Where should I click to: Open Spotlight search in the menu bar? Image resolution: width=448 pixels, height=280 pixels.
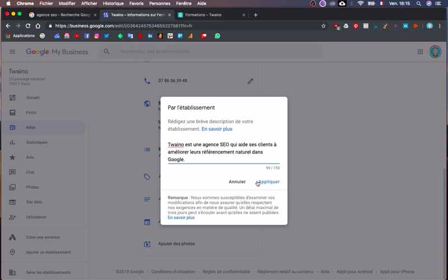(418, 3)
